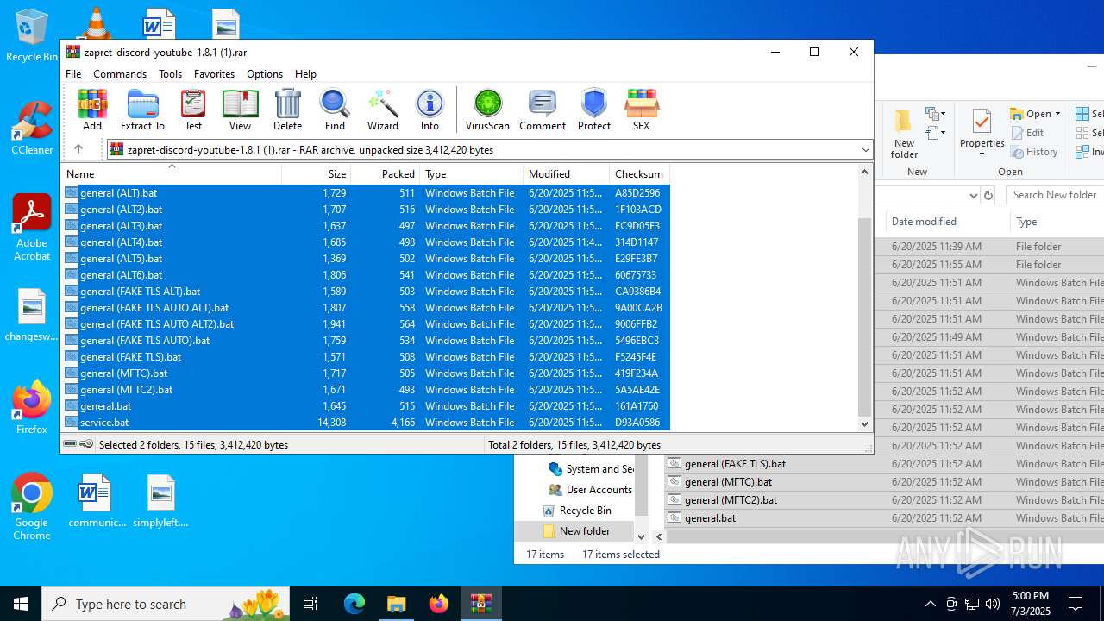Screen dimensions: 1104x621
Task: Run the Test archive tool
Action: 193,110
